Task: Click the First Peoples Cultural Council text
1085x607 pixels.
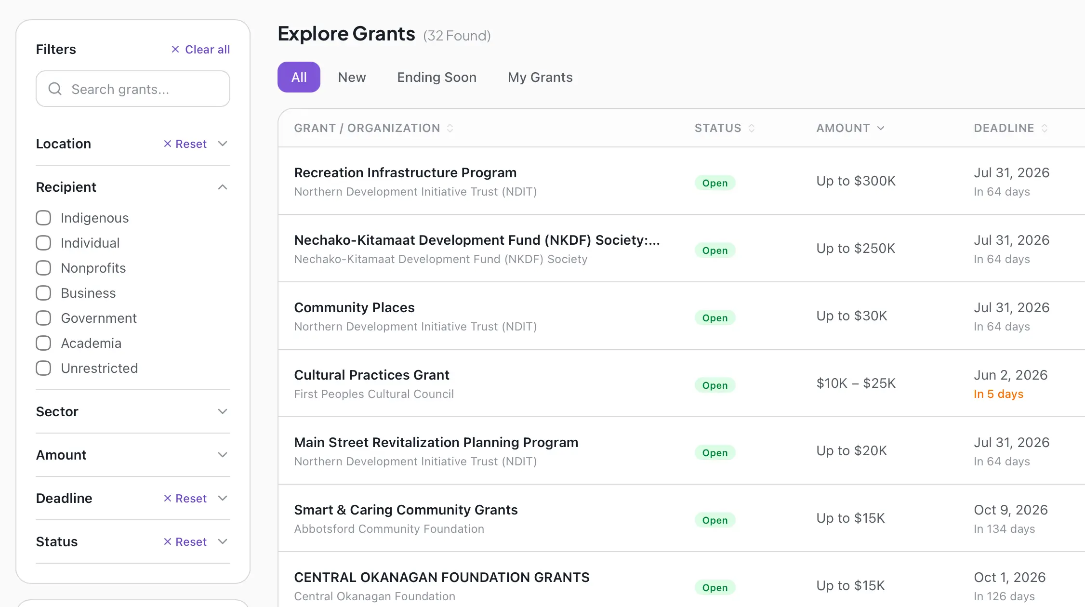Action: point(374,394)
